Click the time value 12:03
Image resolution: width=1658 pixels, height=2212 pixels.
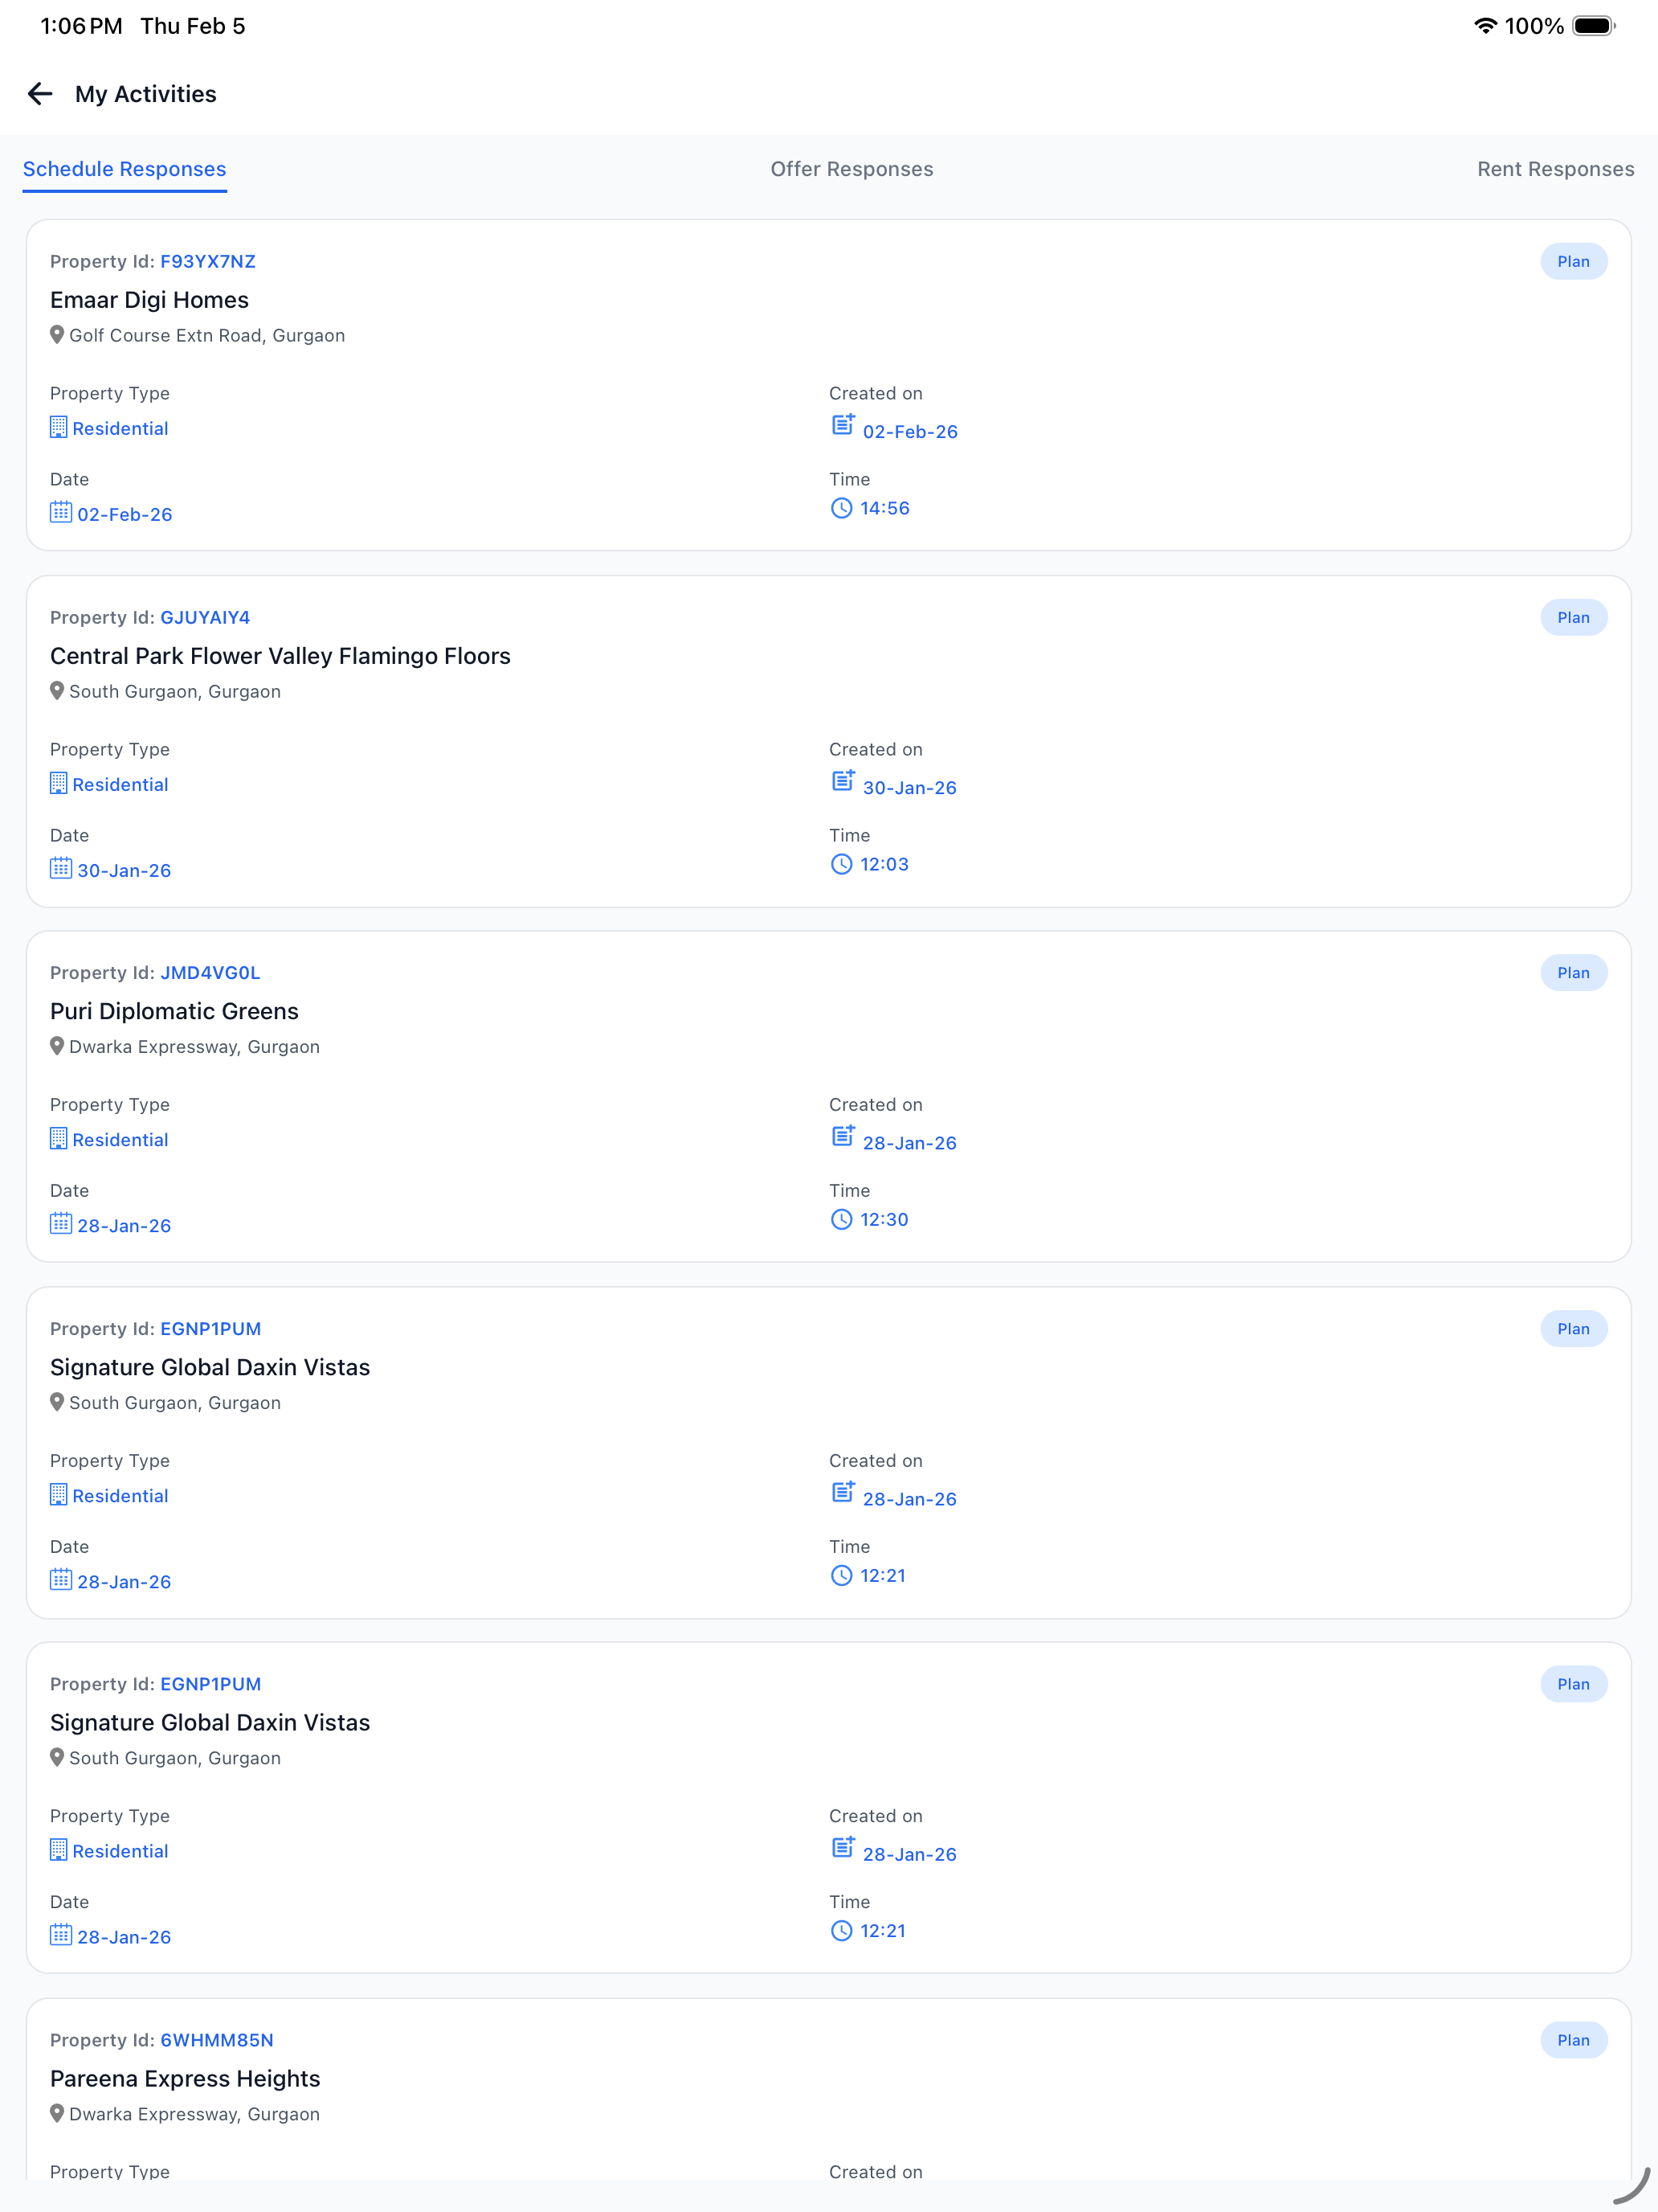pos(884,864)
